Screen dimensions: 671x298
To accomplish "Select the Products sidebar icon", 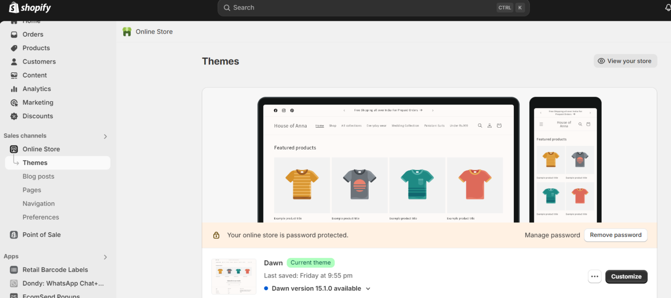I will 14,48.
